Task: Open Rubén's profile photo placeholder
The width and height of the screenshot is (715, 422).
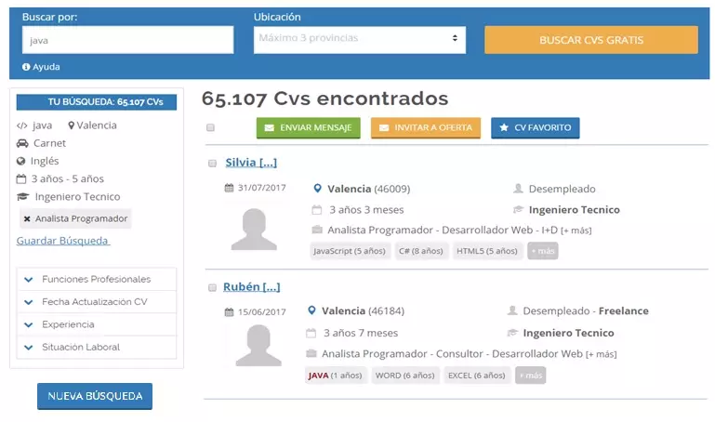Action: click(x=258, y=345)
